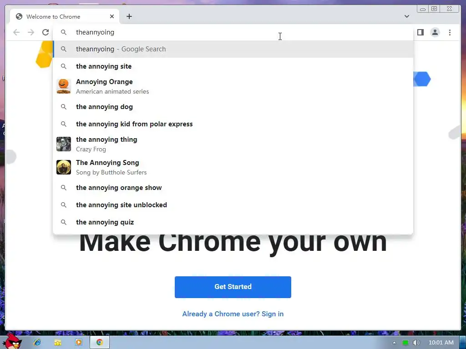
Task: Click the address bar containing theannyoing
Action: (233, 32)
